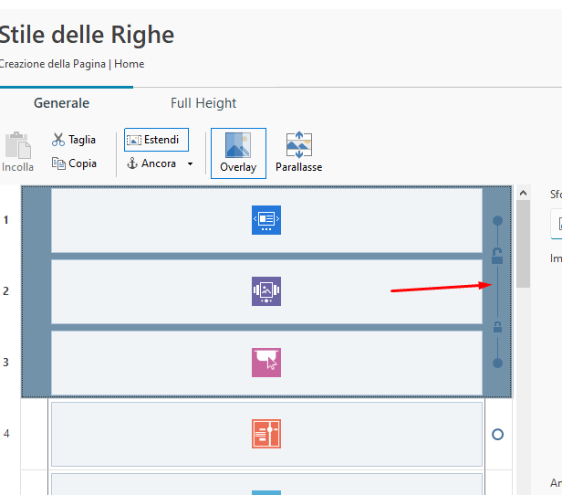Click Taglia scissors command
Image resolution: width=562 pixels, height=495 pixels.
(x=74, y=140)
